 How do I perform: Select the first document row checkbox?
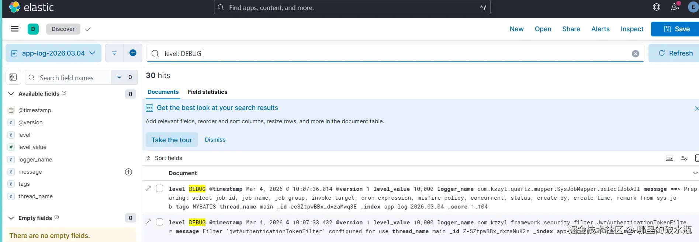160,189
